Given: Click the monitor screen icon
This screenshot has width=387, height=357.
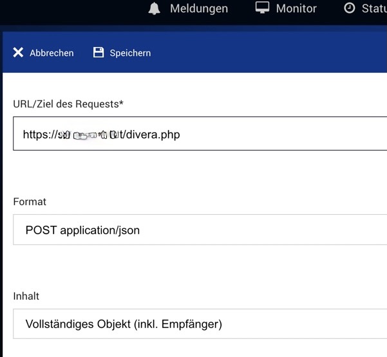Looking at the screenshot, I should pos(261,8).
